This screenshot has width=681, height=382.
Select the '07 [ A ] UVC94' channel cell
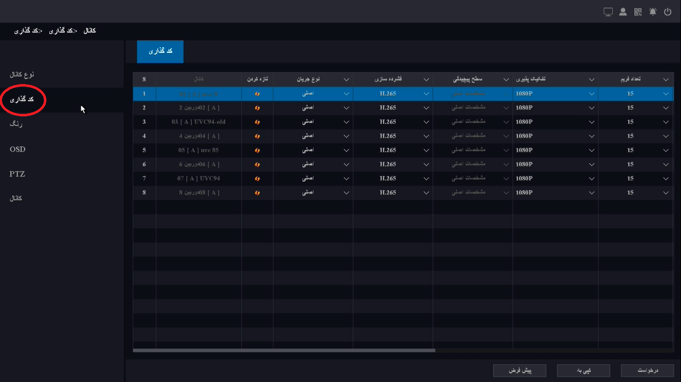(198, 179)
